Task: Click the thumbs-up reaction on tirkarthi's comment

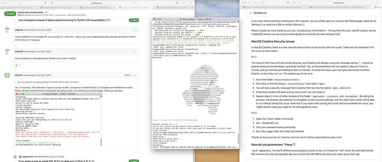Action: click(17, 65)
